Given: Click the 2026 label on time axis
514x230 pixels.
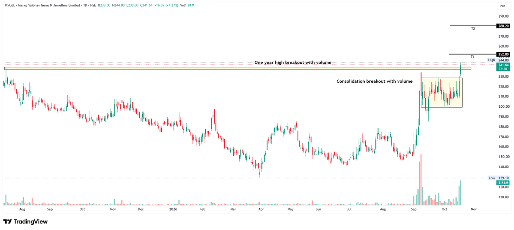Looking at the screenshot, I should (172, 209).
